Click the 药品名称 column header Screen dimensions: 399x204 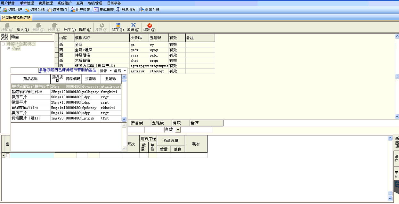(30, 79)
